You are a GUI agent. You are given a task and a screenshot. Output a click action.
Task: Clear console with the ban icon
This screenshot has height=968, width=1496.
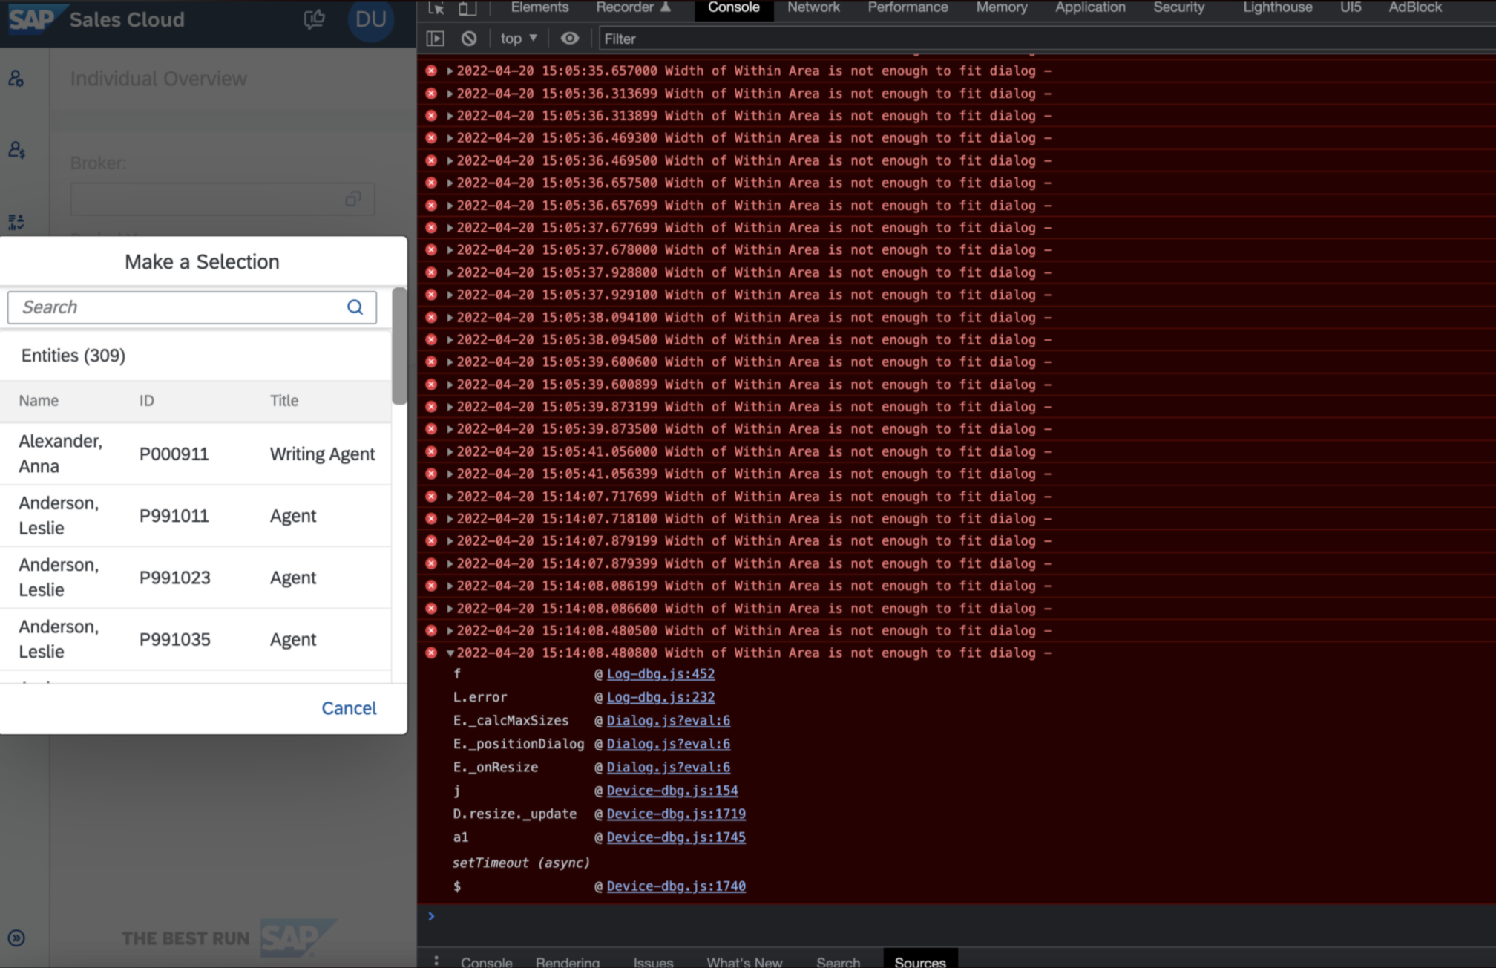click(469, 39)
